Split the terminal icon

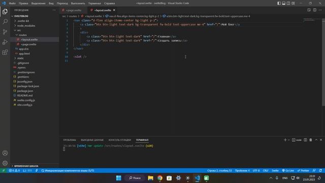click(x=305, y=140)
